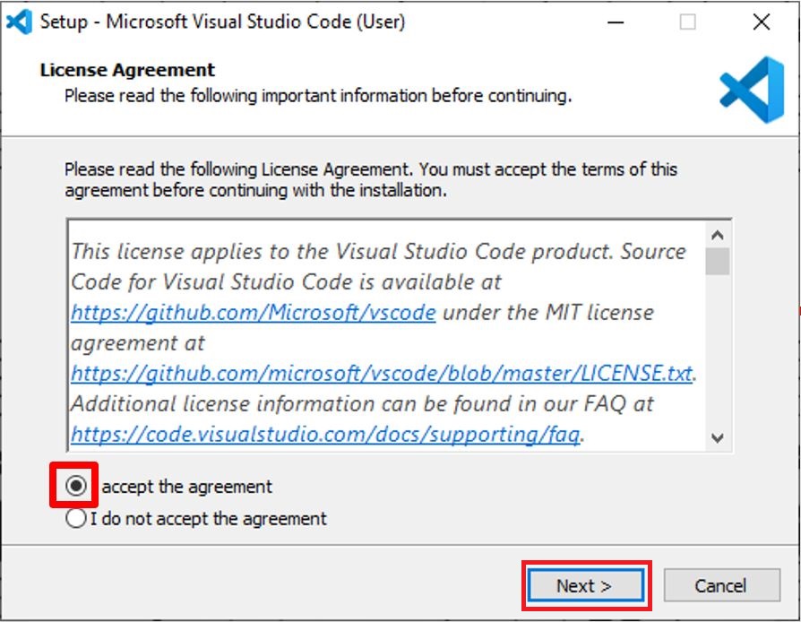Image resolution: width=801 pixels, height=622 pixels.
Task: Click the 'accept the agreement' label text
Action: click(186, 487)
